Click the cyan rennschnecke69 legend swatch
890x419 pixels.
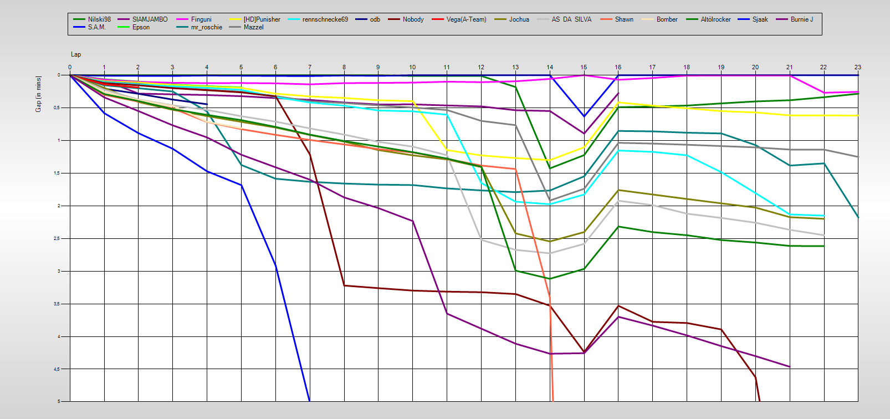point(293,19)
